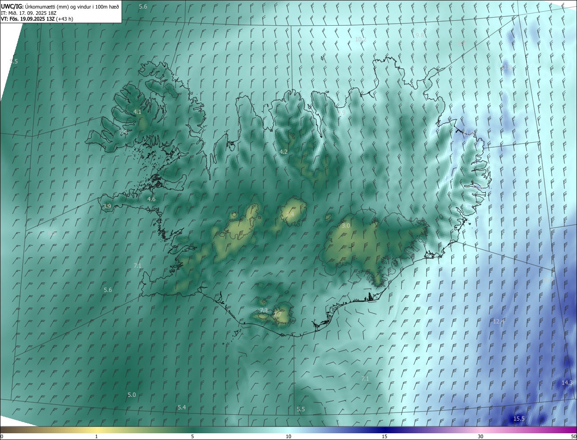
Task: Click the 3.9 value label on the western peninsula
Action: coord(107,207)
